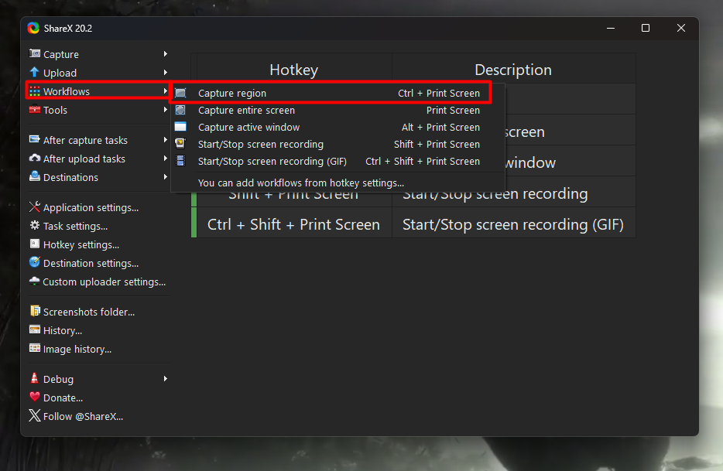Click 'Alt + Print Screen' shortcut text in submenu

click(440, 127)
